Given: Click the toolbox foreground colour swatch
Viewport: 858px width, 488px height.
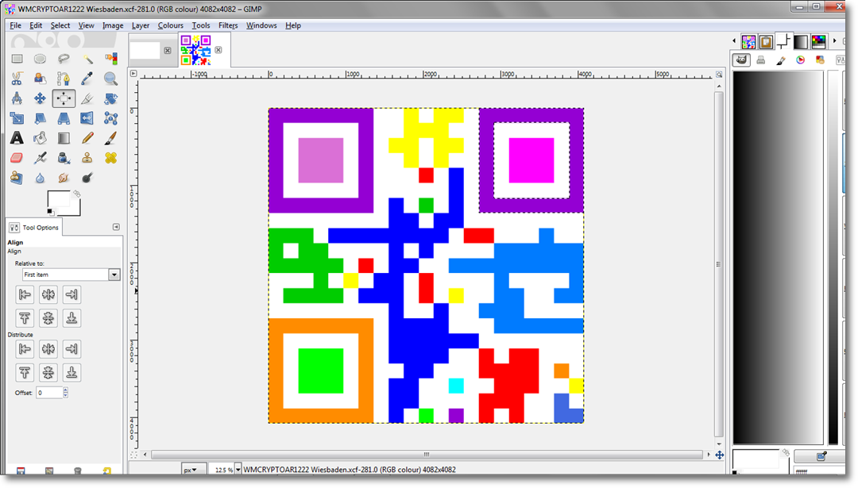Looking at the screenshot, I should [x=57, y=199].
